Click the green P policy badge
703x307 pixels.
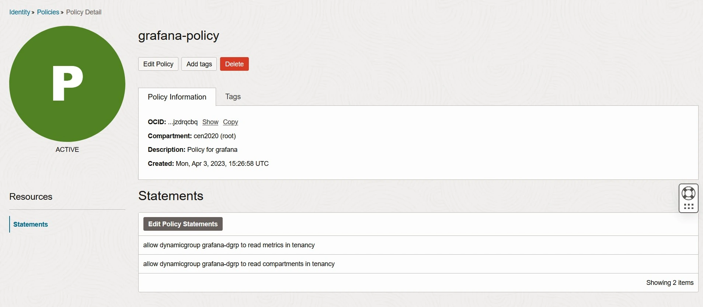pyautogui.click(x=67, y=84)
